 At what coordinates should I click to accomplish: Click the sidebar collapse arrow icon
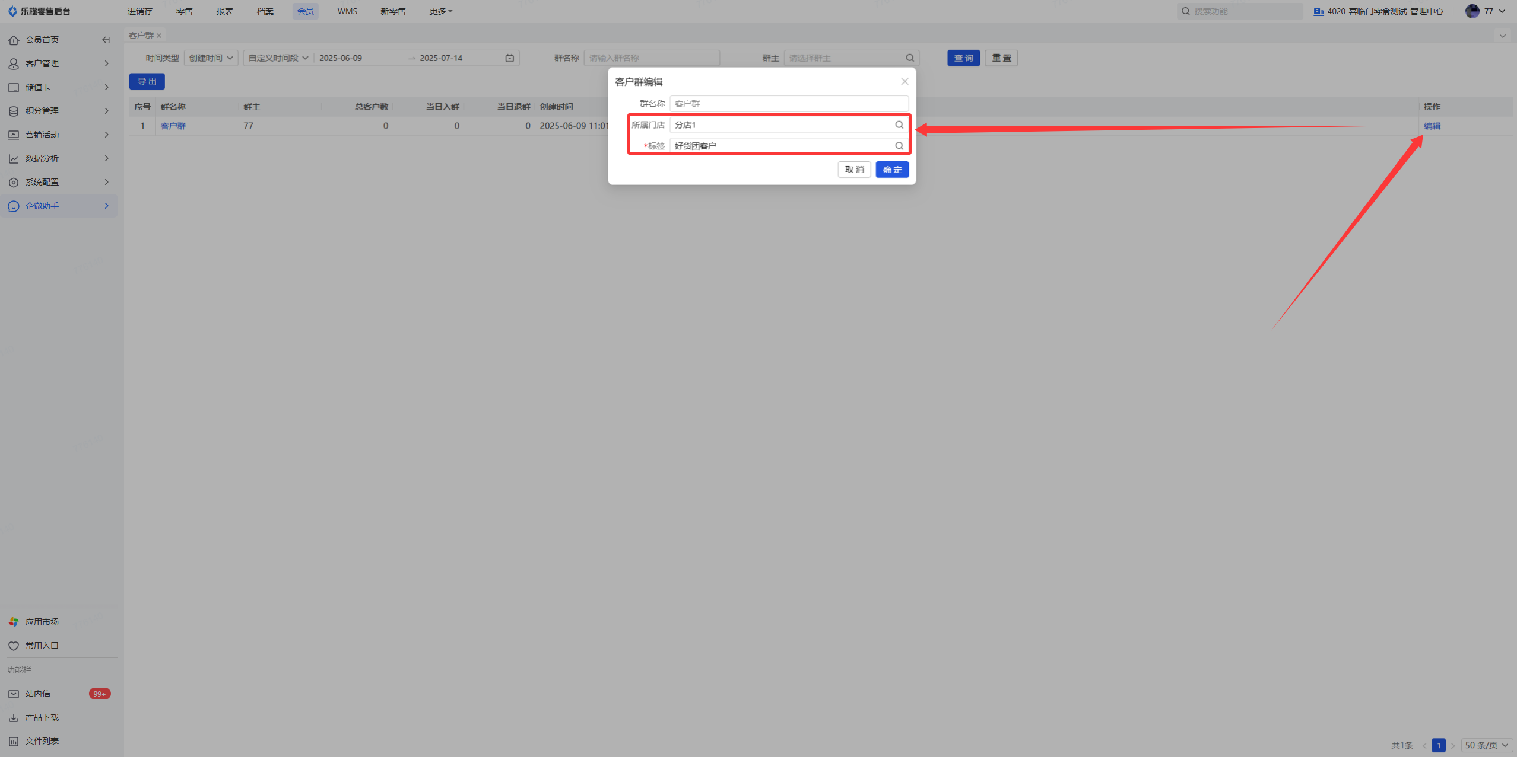coord(106,40)
